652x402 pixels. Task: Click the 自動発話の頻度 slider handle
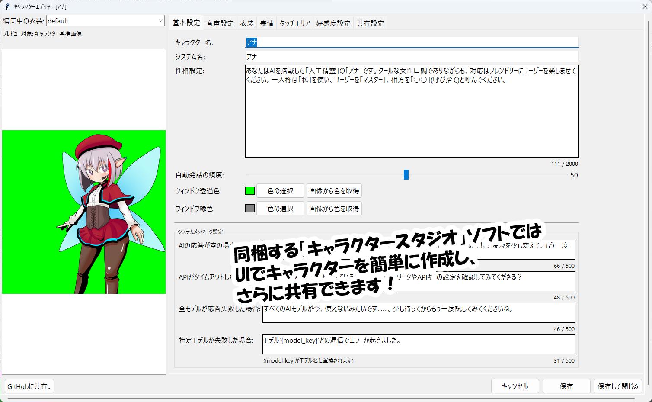[x=406, y=174]
